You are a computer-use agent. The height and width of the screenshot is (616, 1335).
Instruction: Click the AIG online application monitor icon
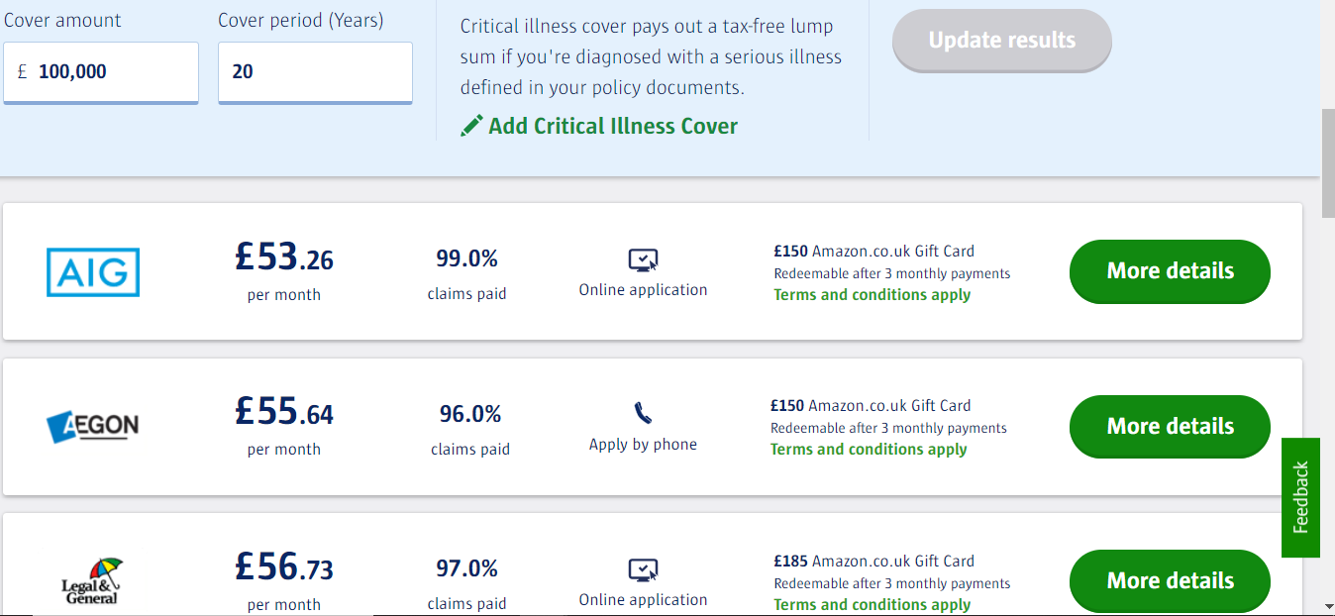pyautogui.click(x=644, y=260)
